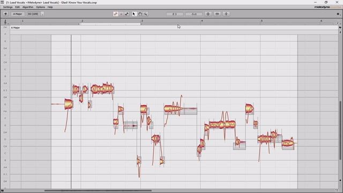Click the cycle range bar in ruler
This screenshot has height=193, width=343.
(x=110, y=24)
